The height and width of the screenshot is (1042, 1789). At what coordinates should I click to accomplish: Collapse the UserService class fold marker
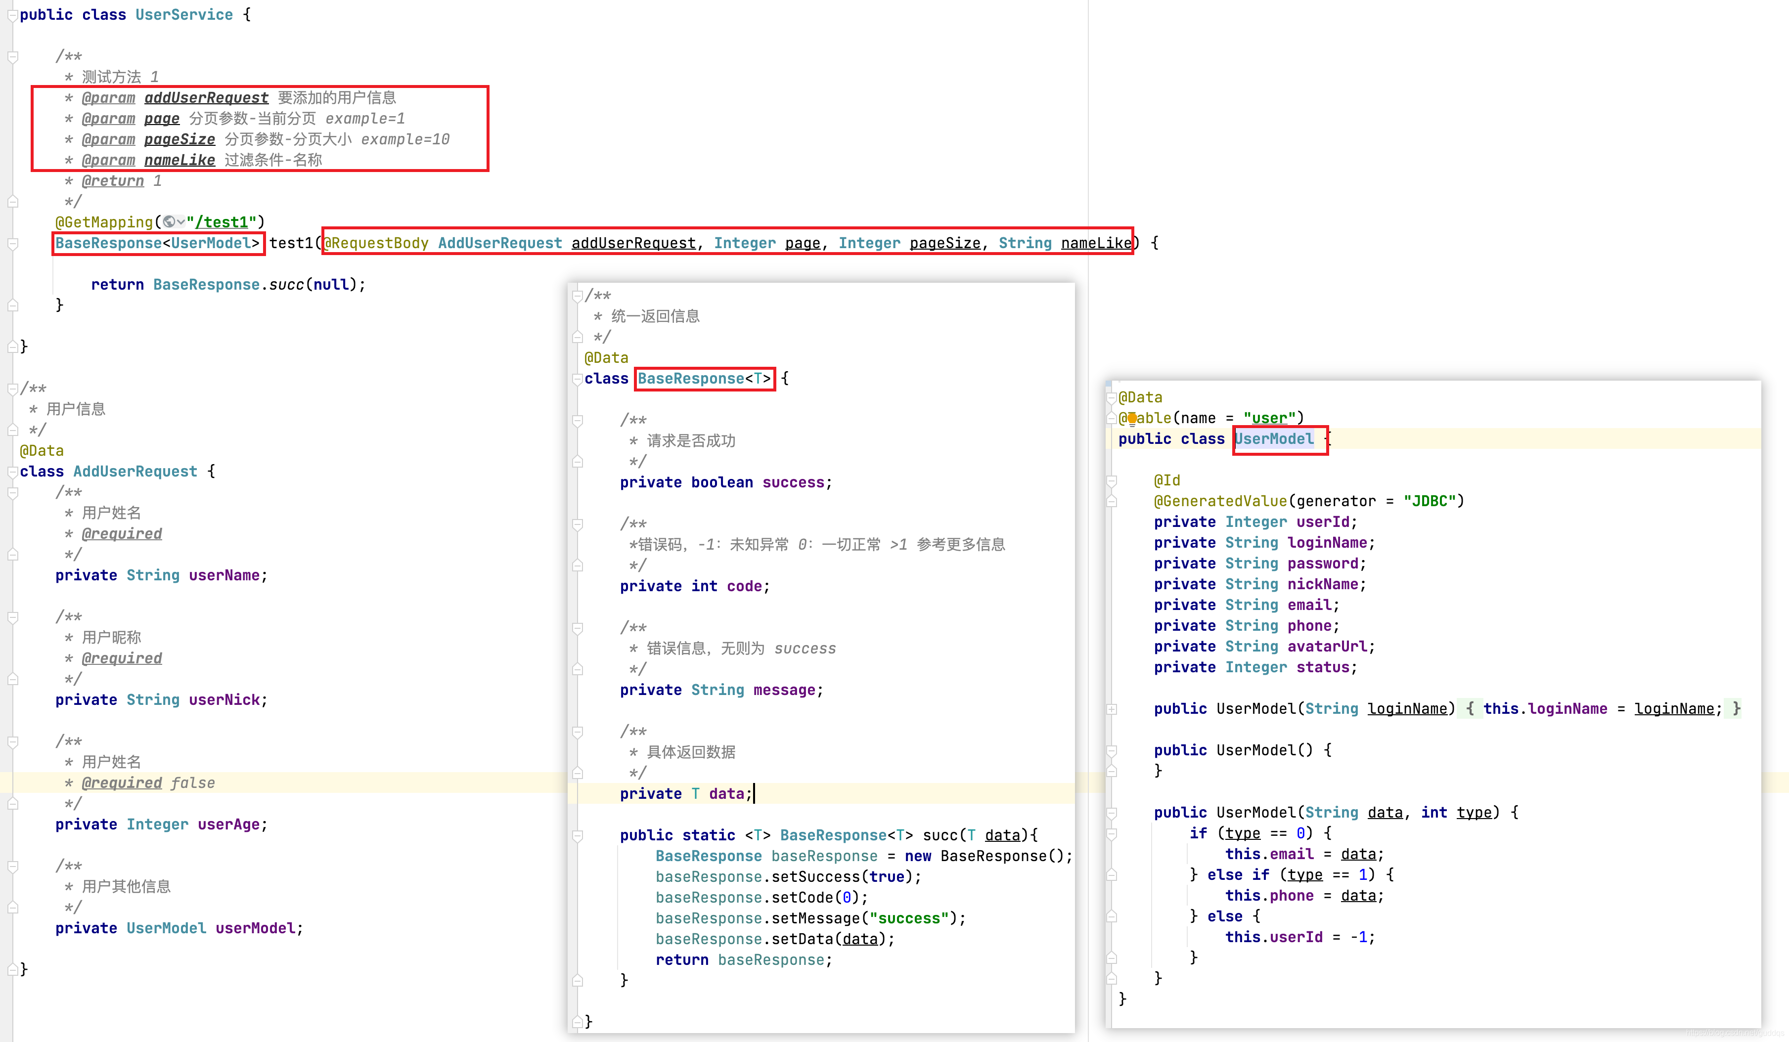pos(12,16)
